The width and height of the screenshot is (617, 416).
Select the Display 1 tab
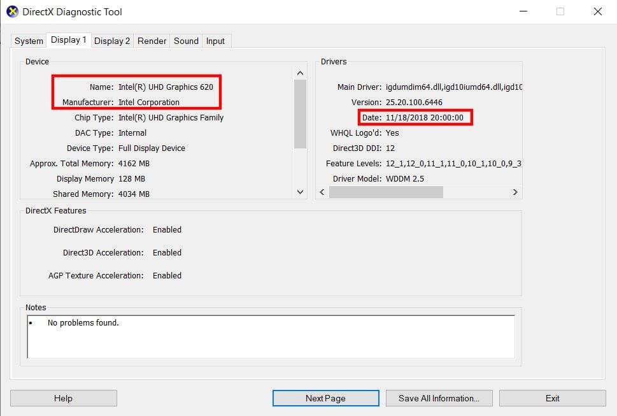coord(68,40)
